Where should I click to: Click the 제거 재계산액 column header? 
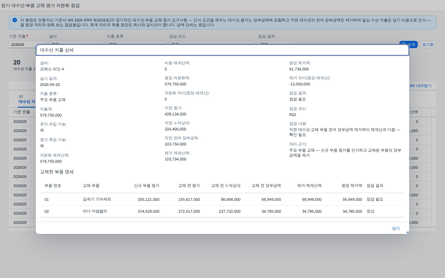tap(309, 185)
